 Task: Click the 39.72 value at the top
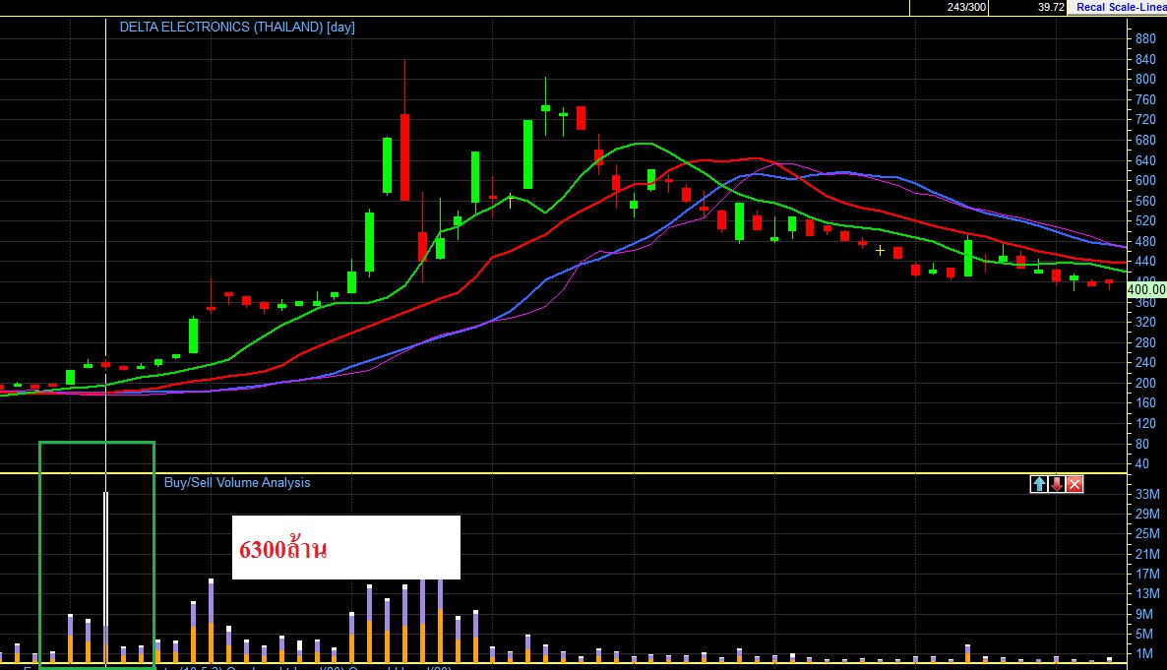click(1051, 8)
